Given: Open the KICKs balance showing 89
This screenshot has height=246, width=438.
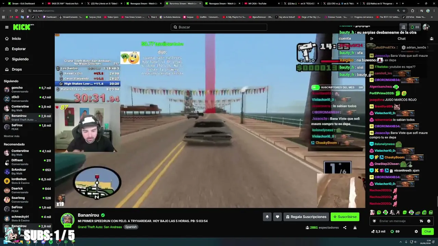Looking at the screenshot, I should 415,27.
